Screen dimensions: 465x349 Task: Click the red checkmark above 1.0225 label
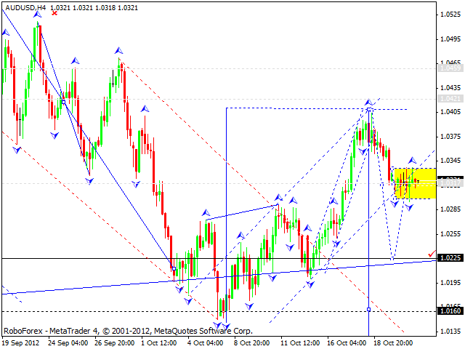point(432,254)
